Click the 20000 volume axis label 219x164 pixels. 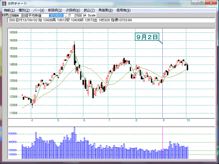tap(13, 150)
